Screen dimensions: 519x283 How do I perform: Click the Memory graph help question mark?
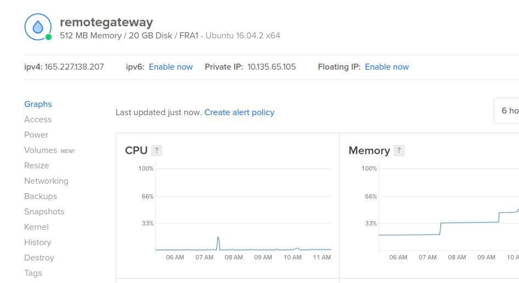tap(399, 150)
